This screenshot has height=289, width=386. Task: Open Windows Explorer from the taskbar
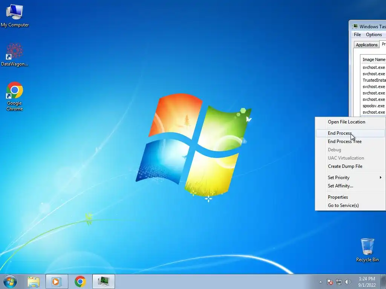click(x=34, y=282)
